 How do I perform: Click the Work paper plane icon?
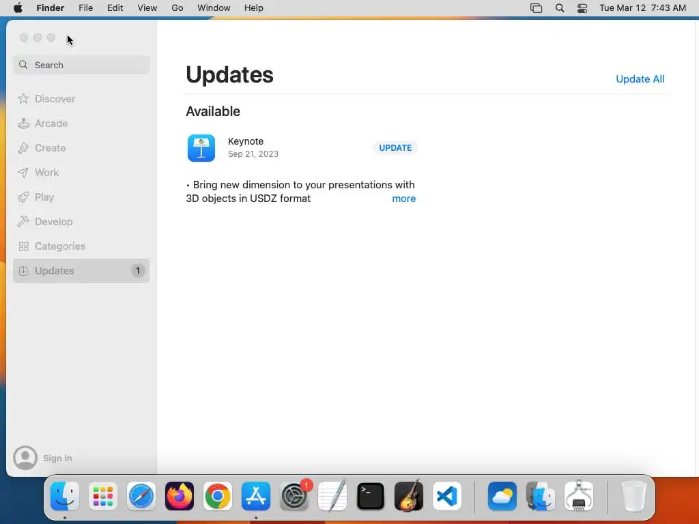pyautogui.click(x=23, y=173)
